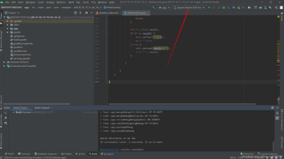The width and height of the screenshot is (284, 159).
Task: Hide the Project tool window
Action: pos(91,13)
